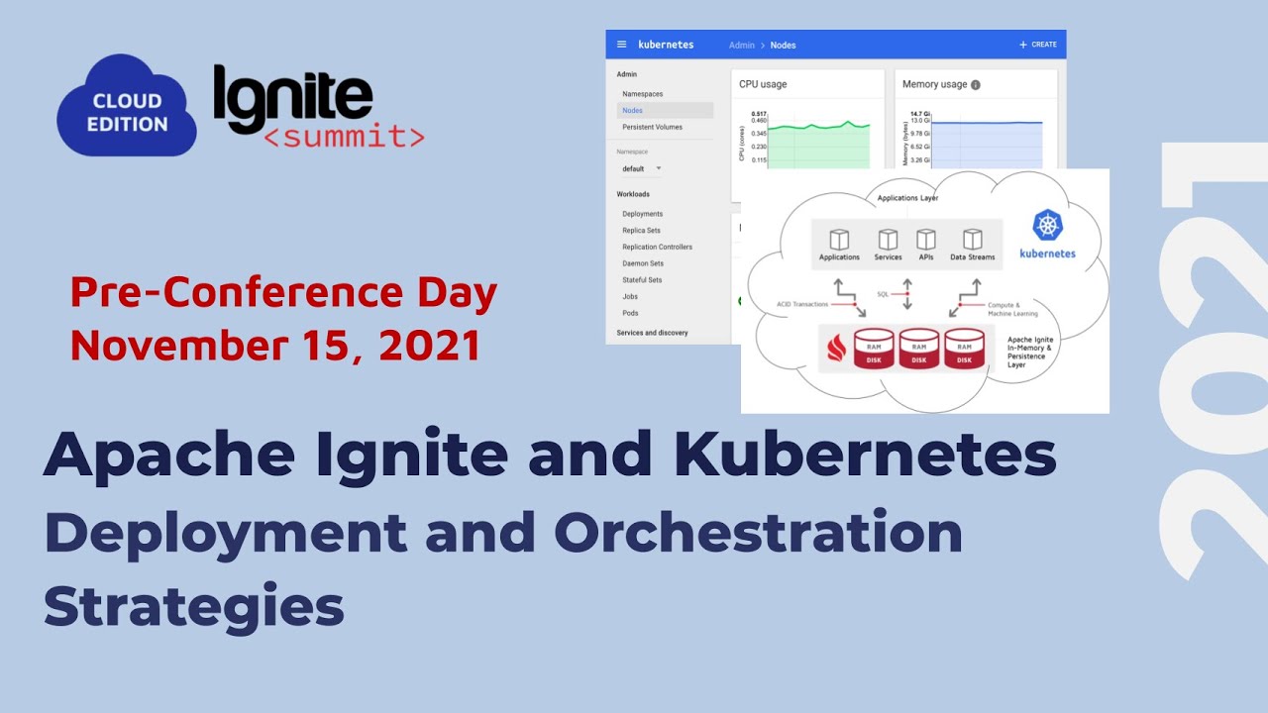Click the Apache Ignite and Kubernetes title
The height and width of the screenshot is (713, 1268).
click(x=550, y=455)
